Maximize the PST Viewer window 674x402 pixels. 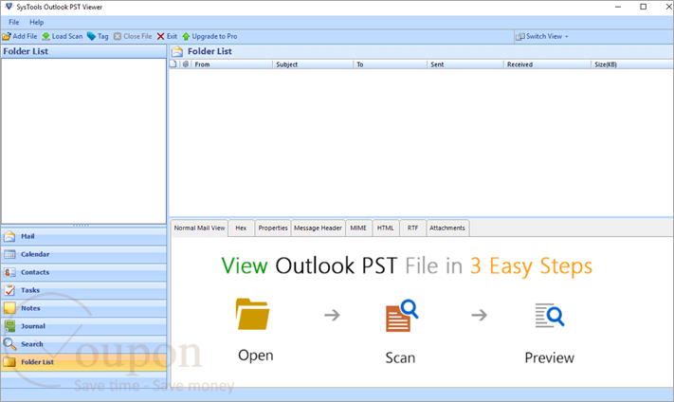click(644, 7)
